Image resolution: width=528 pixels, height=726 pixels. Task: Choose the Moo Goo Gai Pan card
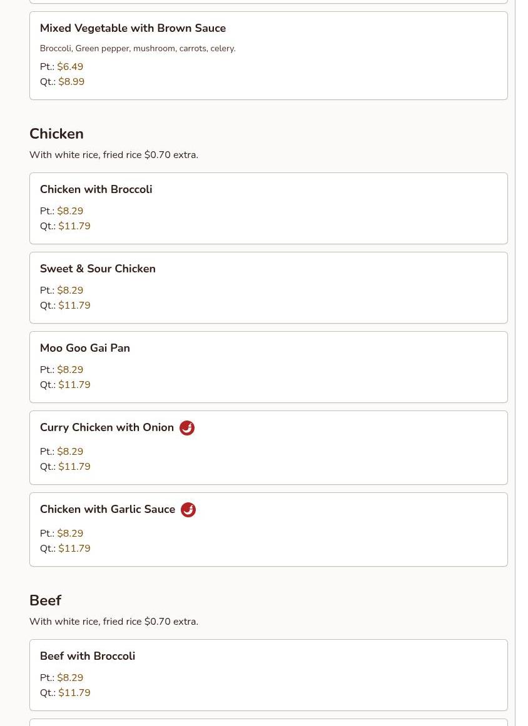268,367
